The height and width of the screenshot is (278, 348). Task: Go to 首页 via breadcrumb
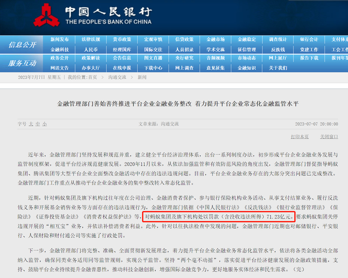click(92, 77)
